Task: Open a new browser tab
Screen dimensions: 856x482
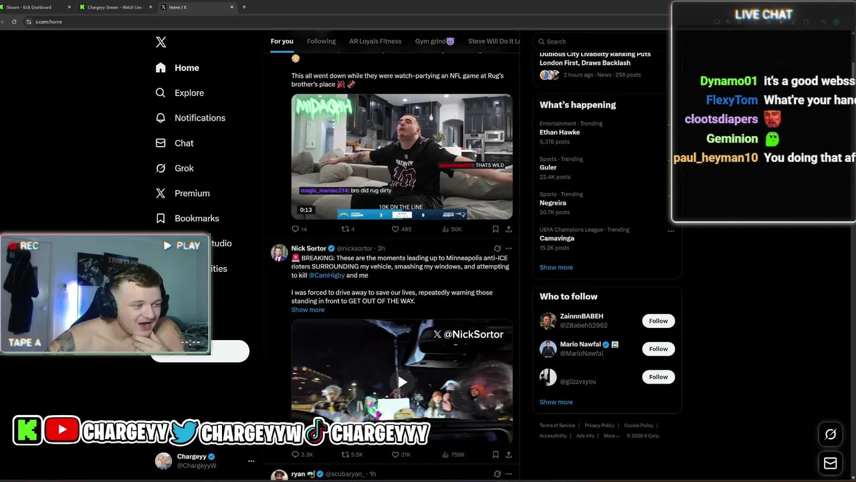Action: click(244, 7)
